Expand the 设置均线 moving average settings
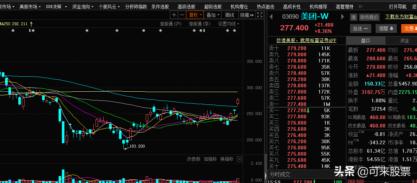 click(x=228, y=24)
